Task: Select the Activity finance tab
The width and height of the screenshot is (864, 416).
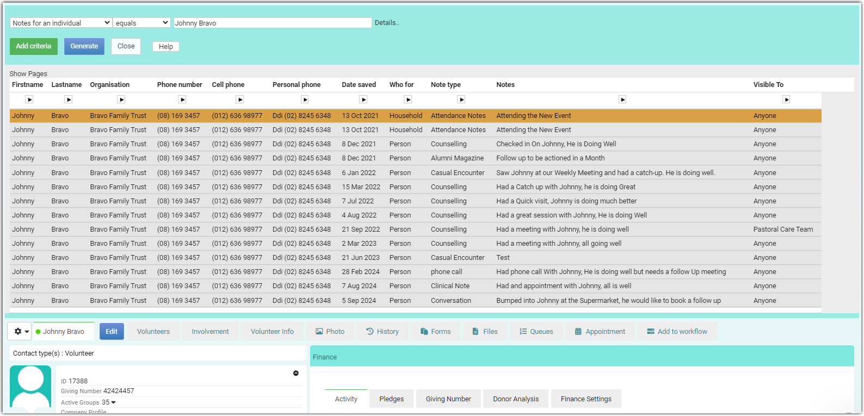Action: 346,399
